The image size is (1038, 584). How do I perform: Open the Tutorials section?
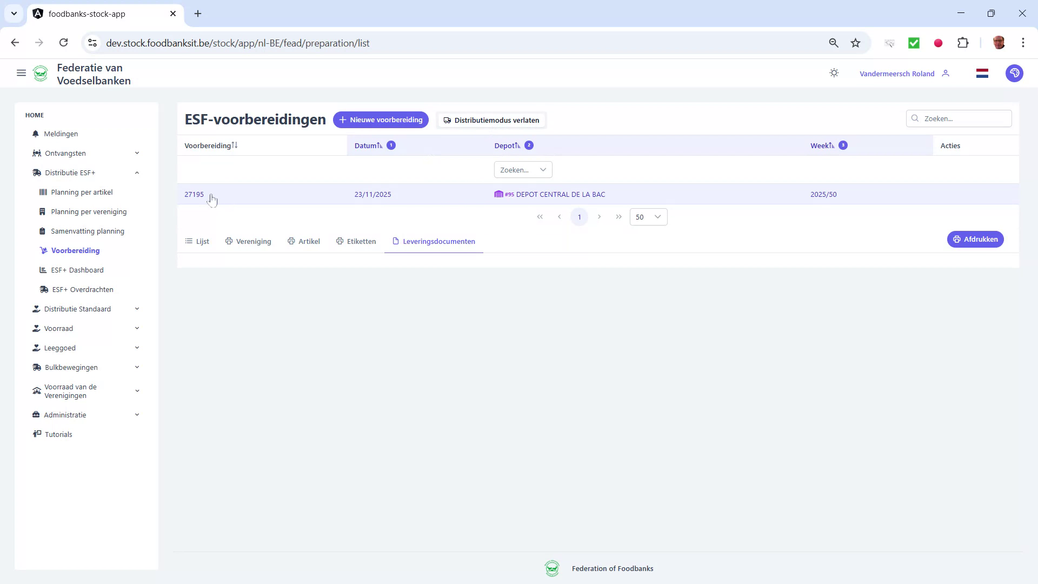[x=58, y=434]
